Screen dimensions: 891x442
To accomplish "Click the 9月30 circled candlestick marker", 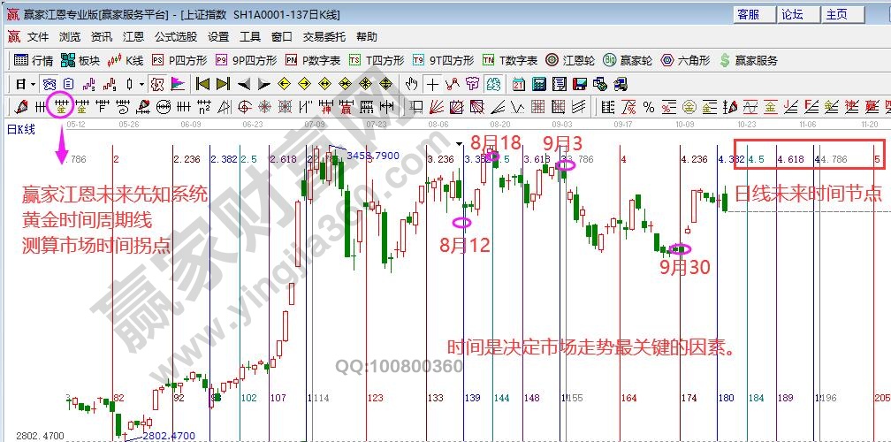I will pos(679,249).
